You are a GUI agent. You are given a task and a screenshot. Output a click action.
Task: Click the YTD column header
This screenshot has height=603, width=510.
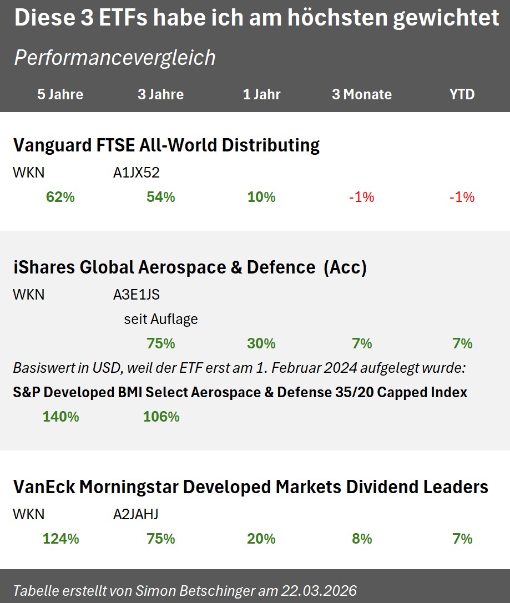coord(462,94)
